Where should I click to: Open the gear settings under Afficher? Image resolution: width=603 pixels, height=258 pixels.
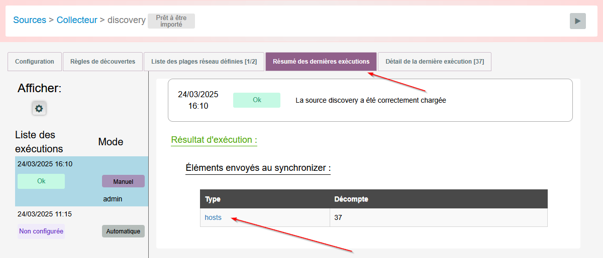tap(39, 108)
